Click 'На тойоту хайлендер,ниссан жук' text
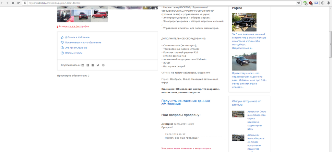The height and width of the screenshot is (152, 332). coord(191,73)
